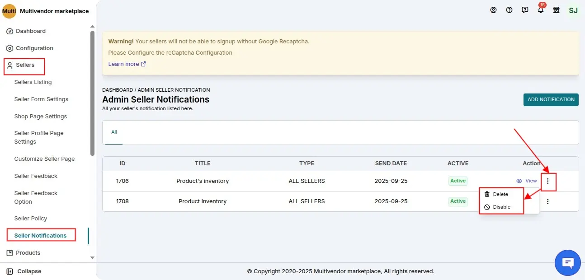
Task: Click the Active status badge for ID 1706
Action: (458, 181)
